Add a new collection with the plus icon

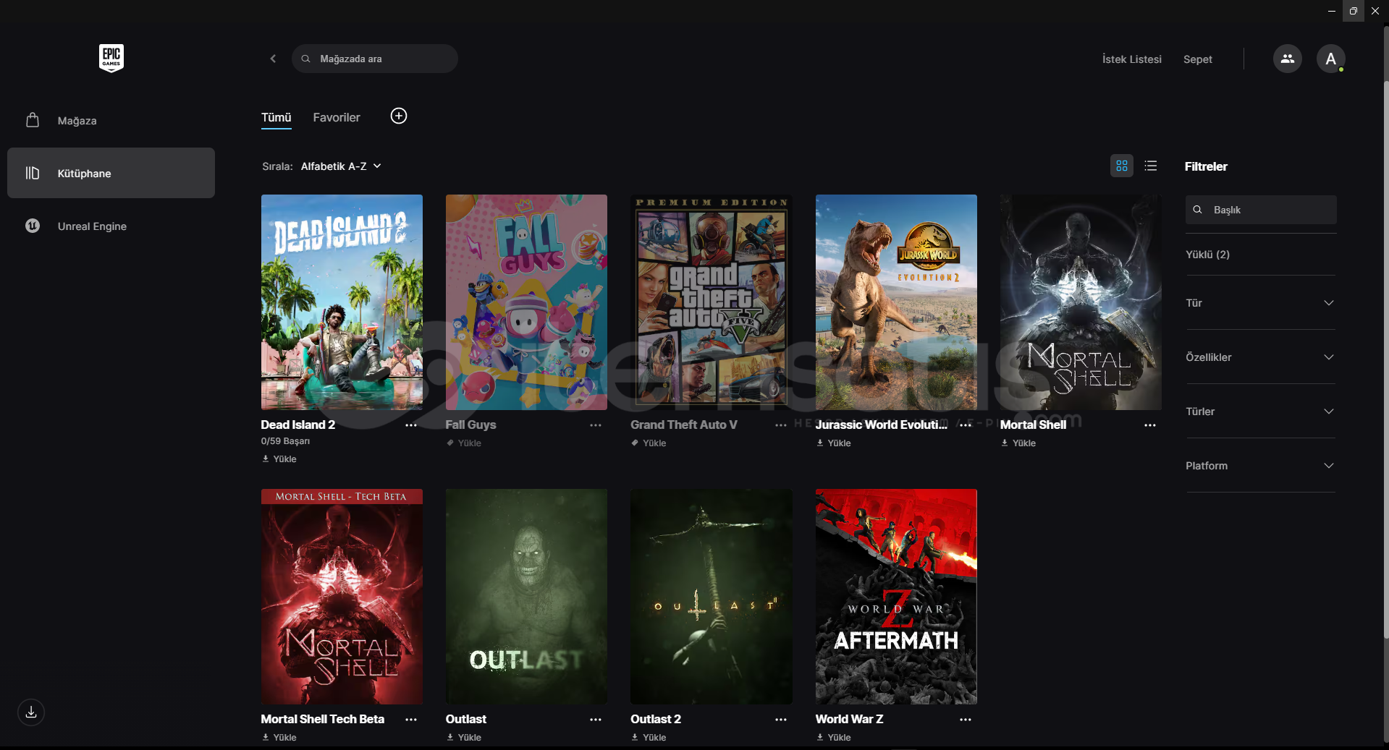399,116
